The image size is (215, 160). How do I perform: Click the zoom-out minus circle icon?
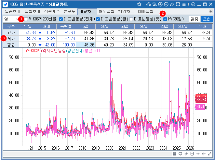(166, 4)
